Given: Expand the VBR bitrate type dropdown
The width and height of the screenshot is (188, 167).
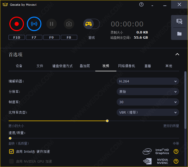Looking at the screenshot, I should 148,112.
